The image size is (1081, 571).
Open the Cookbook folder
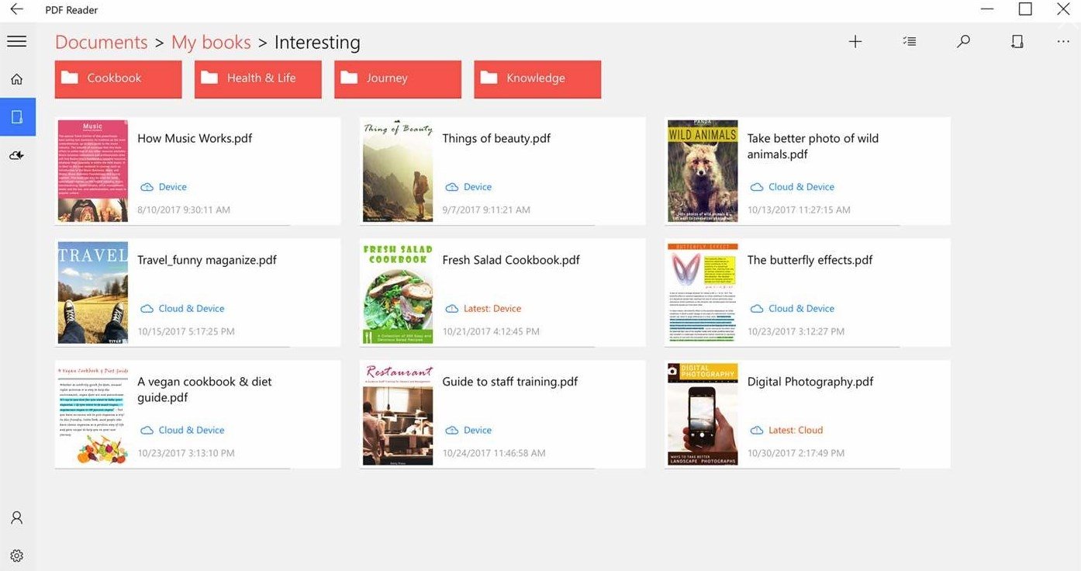click(x=119, y=78)
